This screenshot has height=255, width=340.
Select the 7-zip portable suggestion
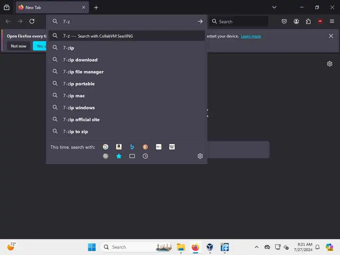pos(127,83)
